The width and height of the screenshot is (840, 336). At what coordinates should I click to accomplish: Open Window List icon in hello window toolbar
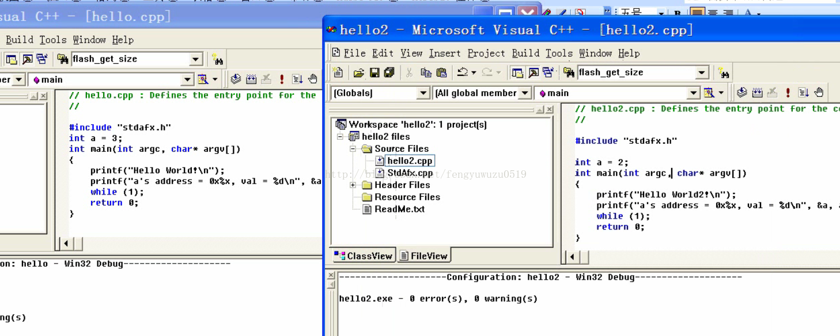tap(42, 59)
